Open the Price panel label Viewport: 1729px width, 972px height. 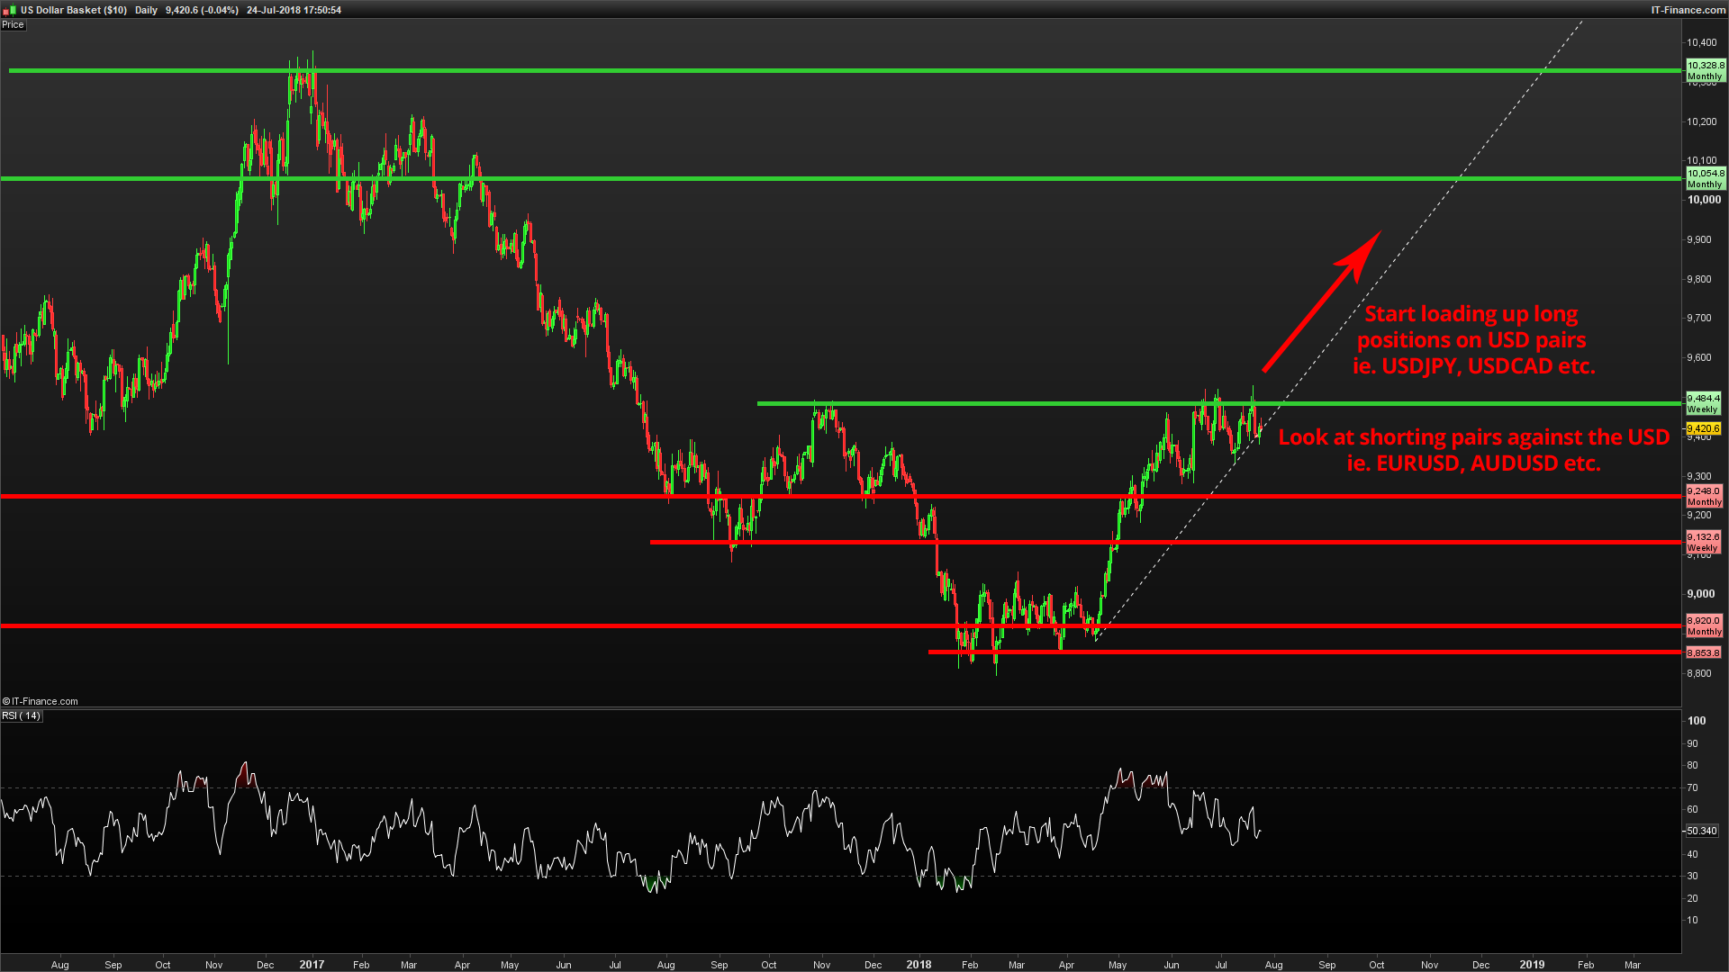[x=13, y=24]
